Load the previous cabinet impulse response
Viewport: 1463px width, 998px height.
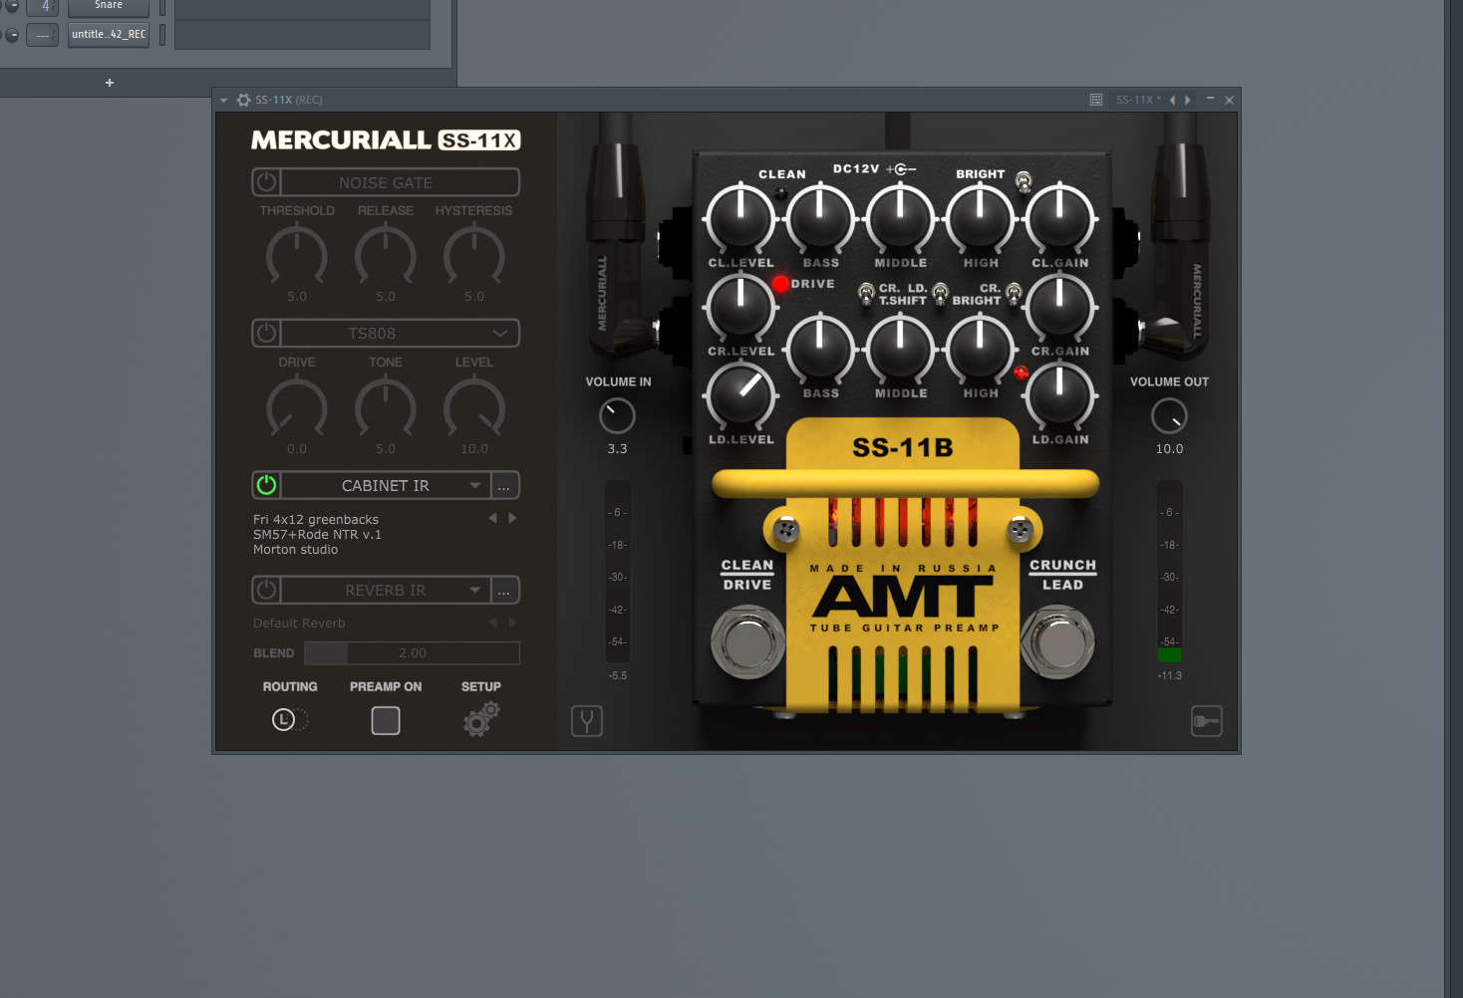492,518
